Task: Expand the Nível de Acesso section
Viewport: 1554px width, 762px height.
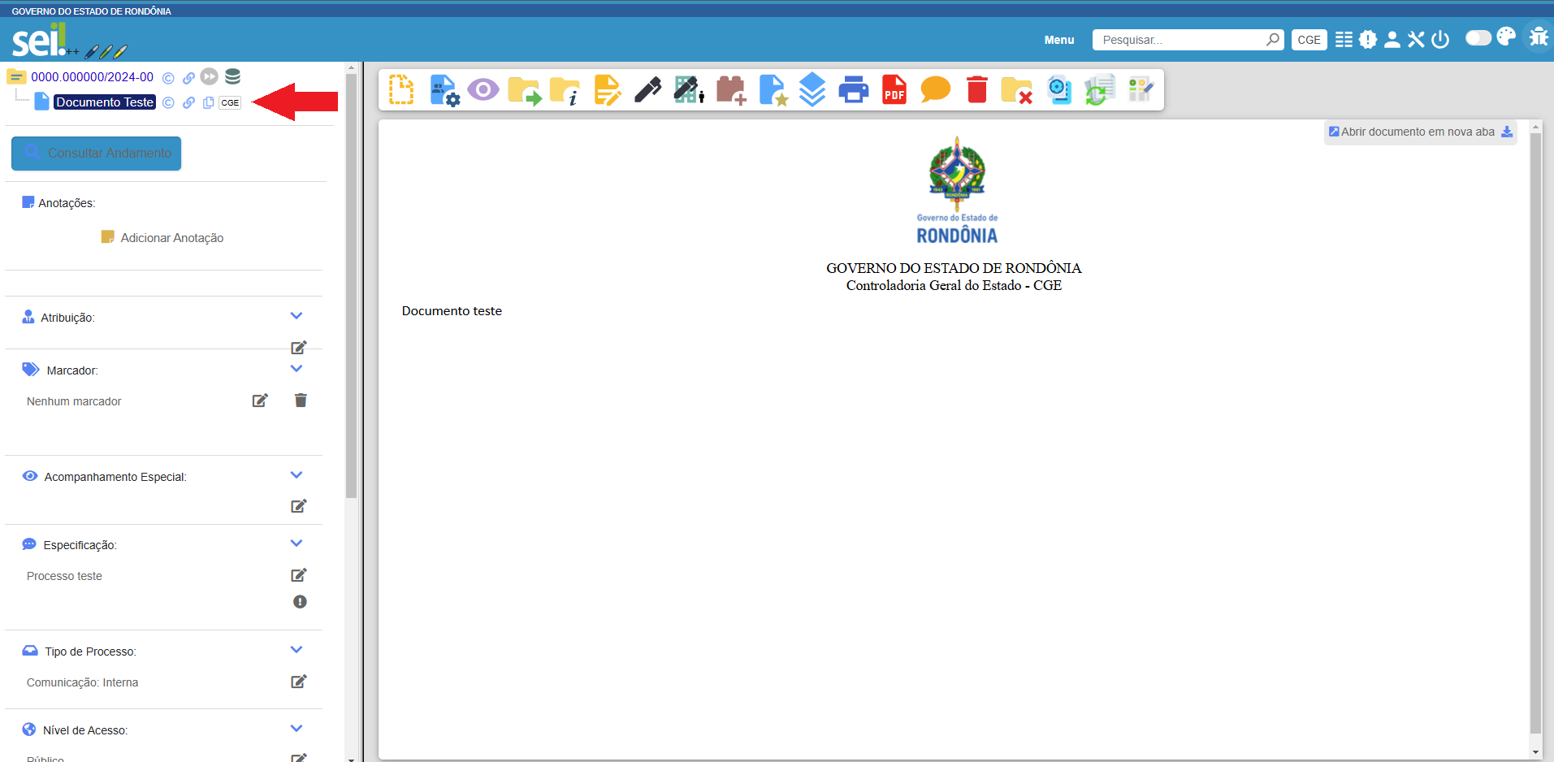Action: tap(297, 728)
